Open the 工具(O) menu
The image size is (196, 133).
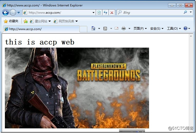pyautogui.click(x=174, y=29)
